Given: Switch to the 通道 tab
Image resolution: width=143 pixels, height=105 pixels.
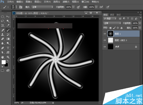Looking at the screenshot, I should coord(112,15).
